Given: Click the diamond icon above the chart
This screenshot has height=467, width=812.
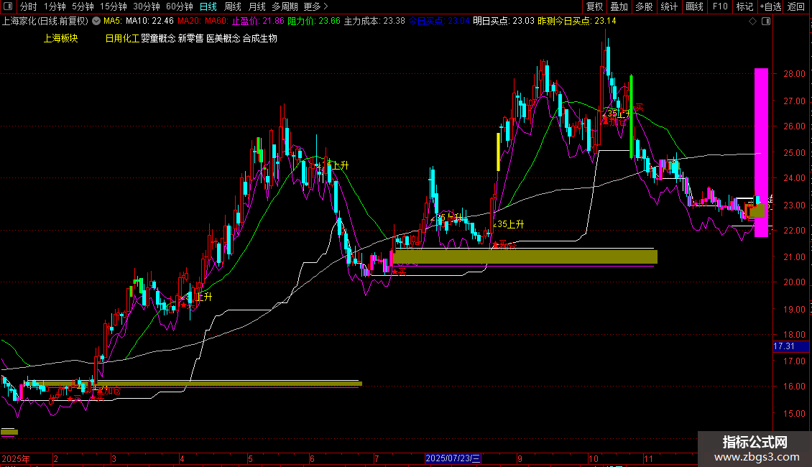Looking at the screenshot, I should (x=753, y=22).
